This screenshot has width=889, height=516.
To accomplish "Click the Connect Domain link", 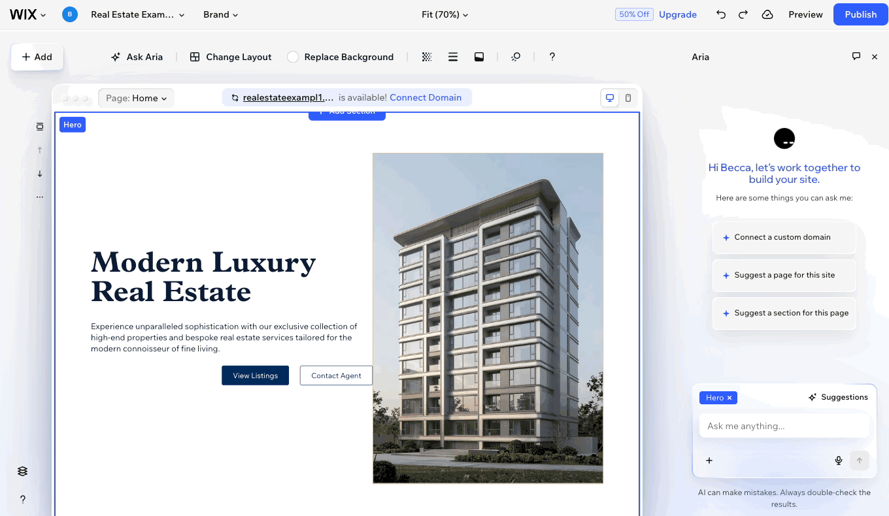I will coord(426,98).
